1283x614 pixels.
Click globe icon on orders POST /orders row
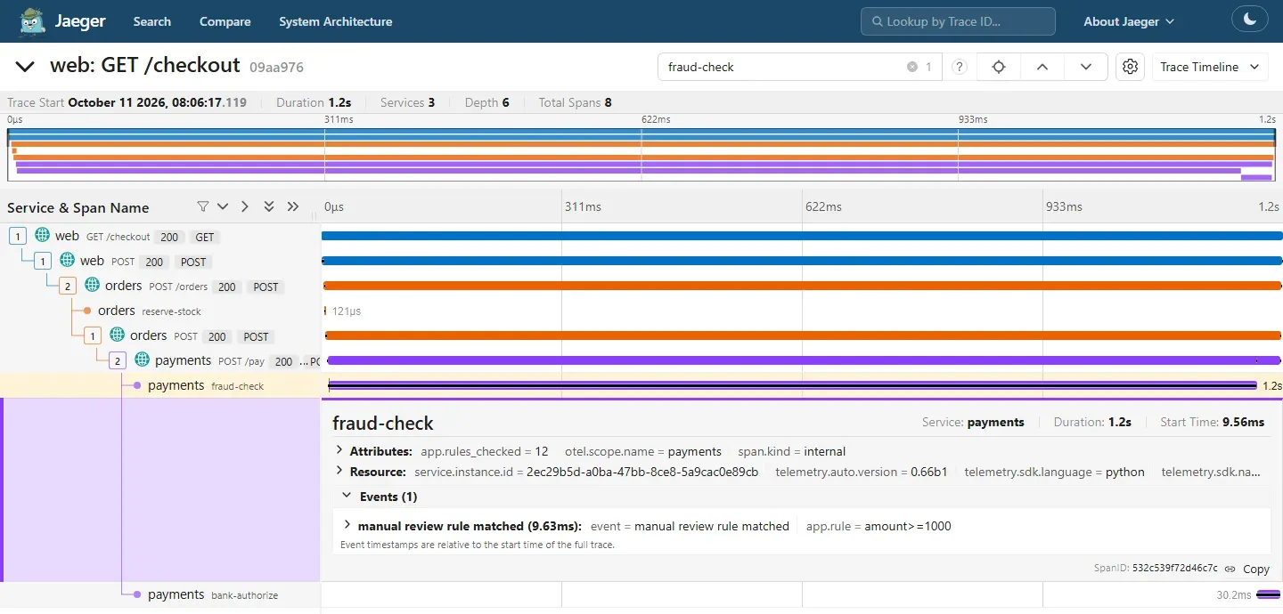tap(92, 286)
